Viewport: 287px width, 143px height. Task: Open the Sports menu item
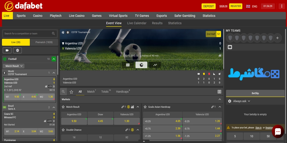tap(21, 16)
